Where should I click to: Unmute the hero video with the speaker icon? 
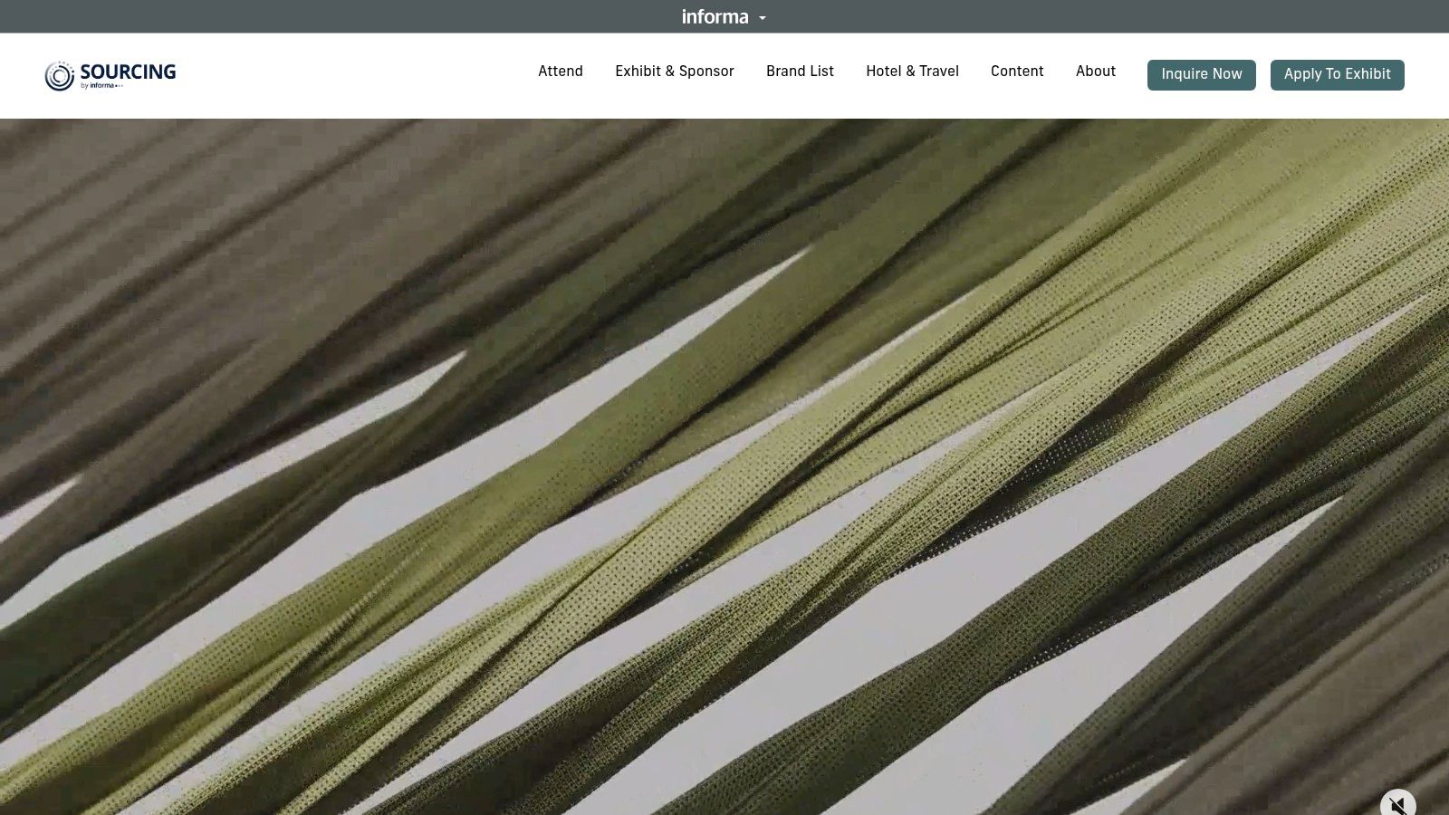pyautogui.click(x=1397, y=804)
